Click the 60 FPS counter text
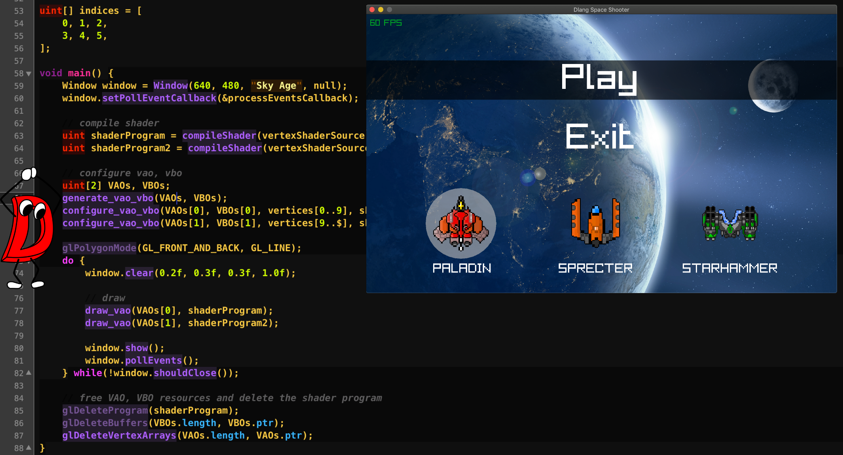 coord(386,23)
